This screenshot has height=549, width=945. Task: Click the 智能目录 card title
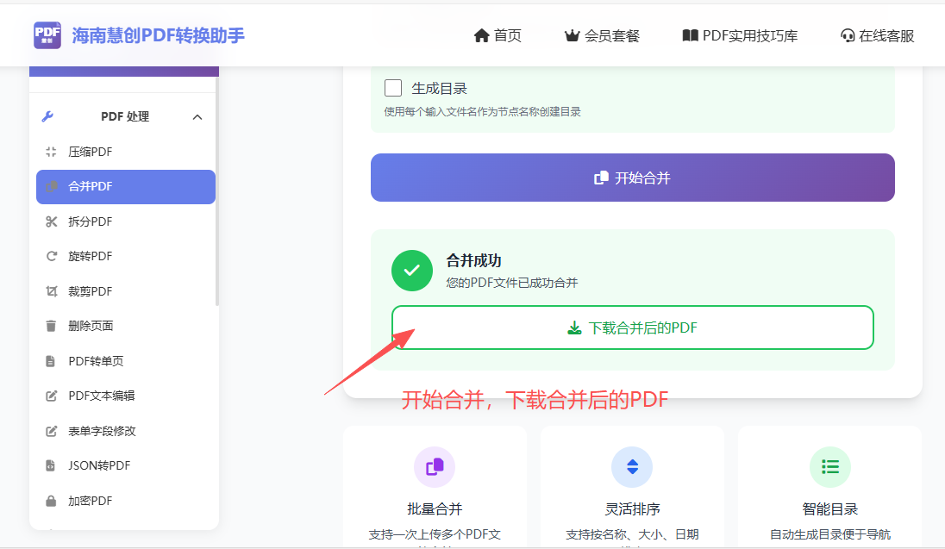point(829,509)
